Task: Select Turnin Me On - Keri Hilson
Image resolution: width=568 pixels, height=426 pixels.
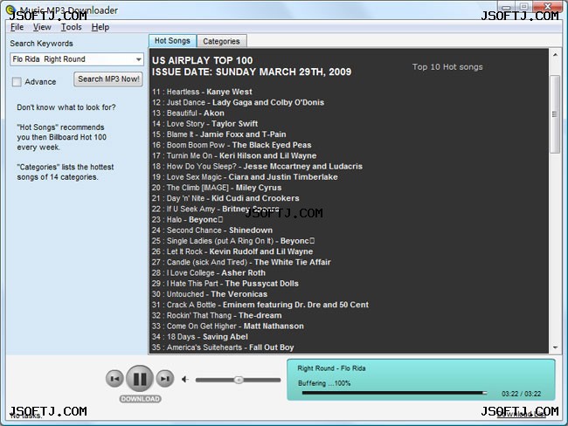Action: pyautogui.click(x=234, y=156)
